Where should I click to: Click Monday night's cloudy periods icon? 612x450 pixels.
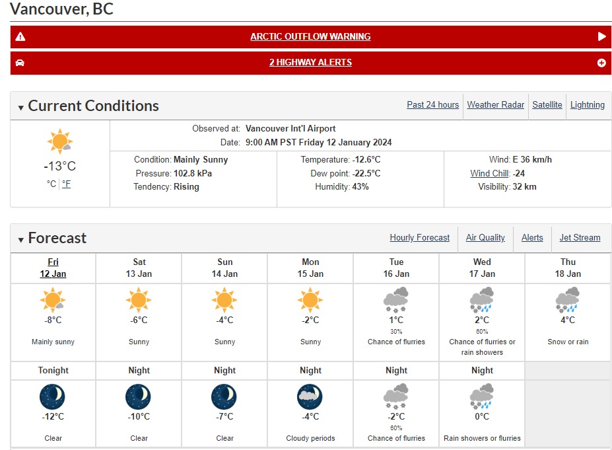click(310, 396)
